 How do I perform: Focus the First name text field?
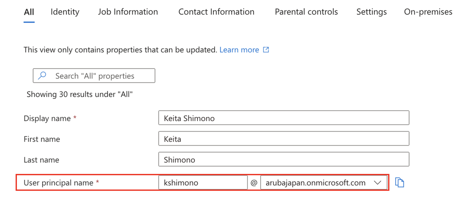[x=284, y=139]
